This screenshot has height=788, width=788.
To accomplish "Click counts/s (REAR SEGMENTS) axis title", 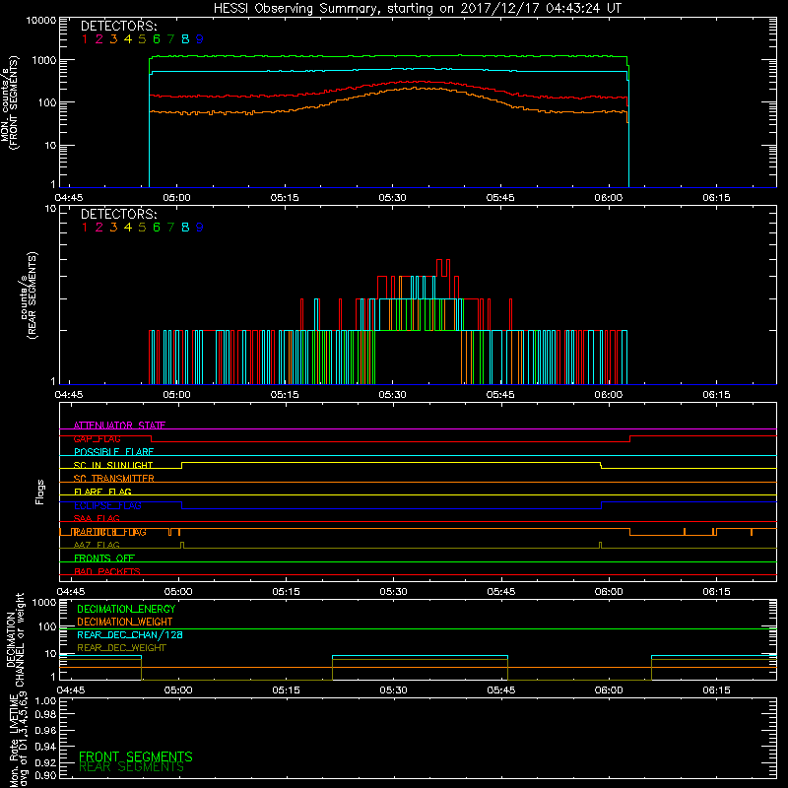I will [29, 295].
